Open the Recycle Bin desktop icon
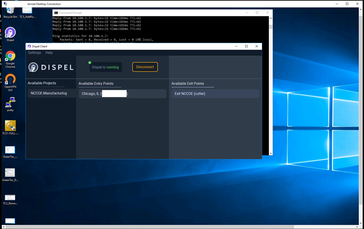Image resolution: width=364 pixels, height=229 pixels. click(x=10, y=12)
